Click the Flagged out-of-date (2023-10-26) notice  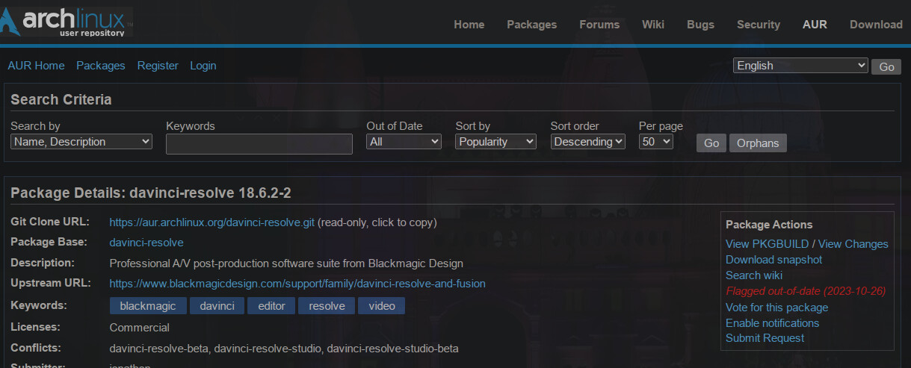pyautogui.click(x=806, y=291)
